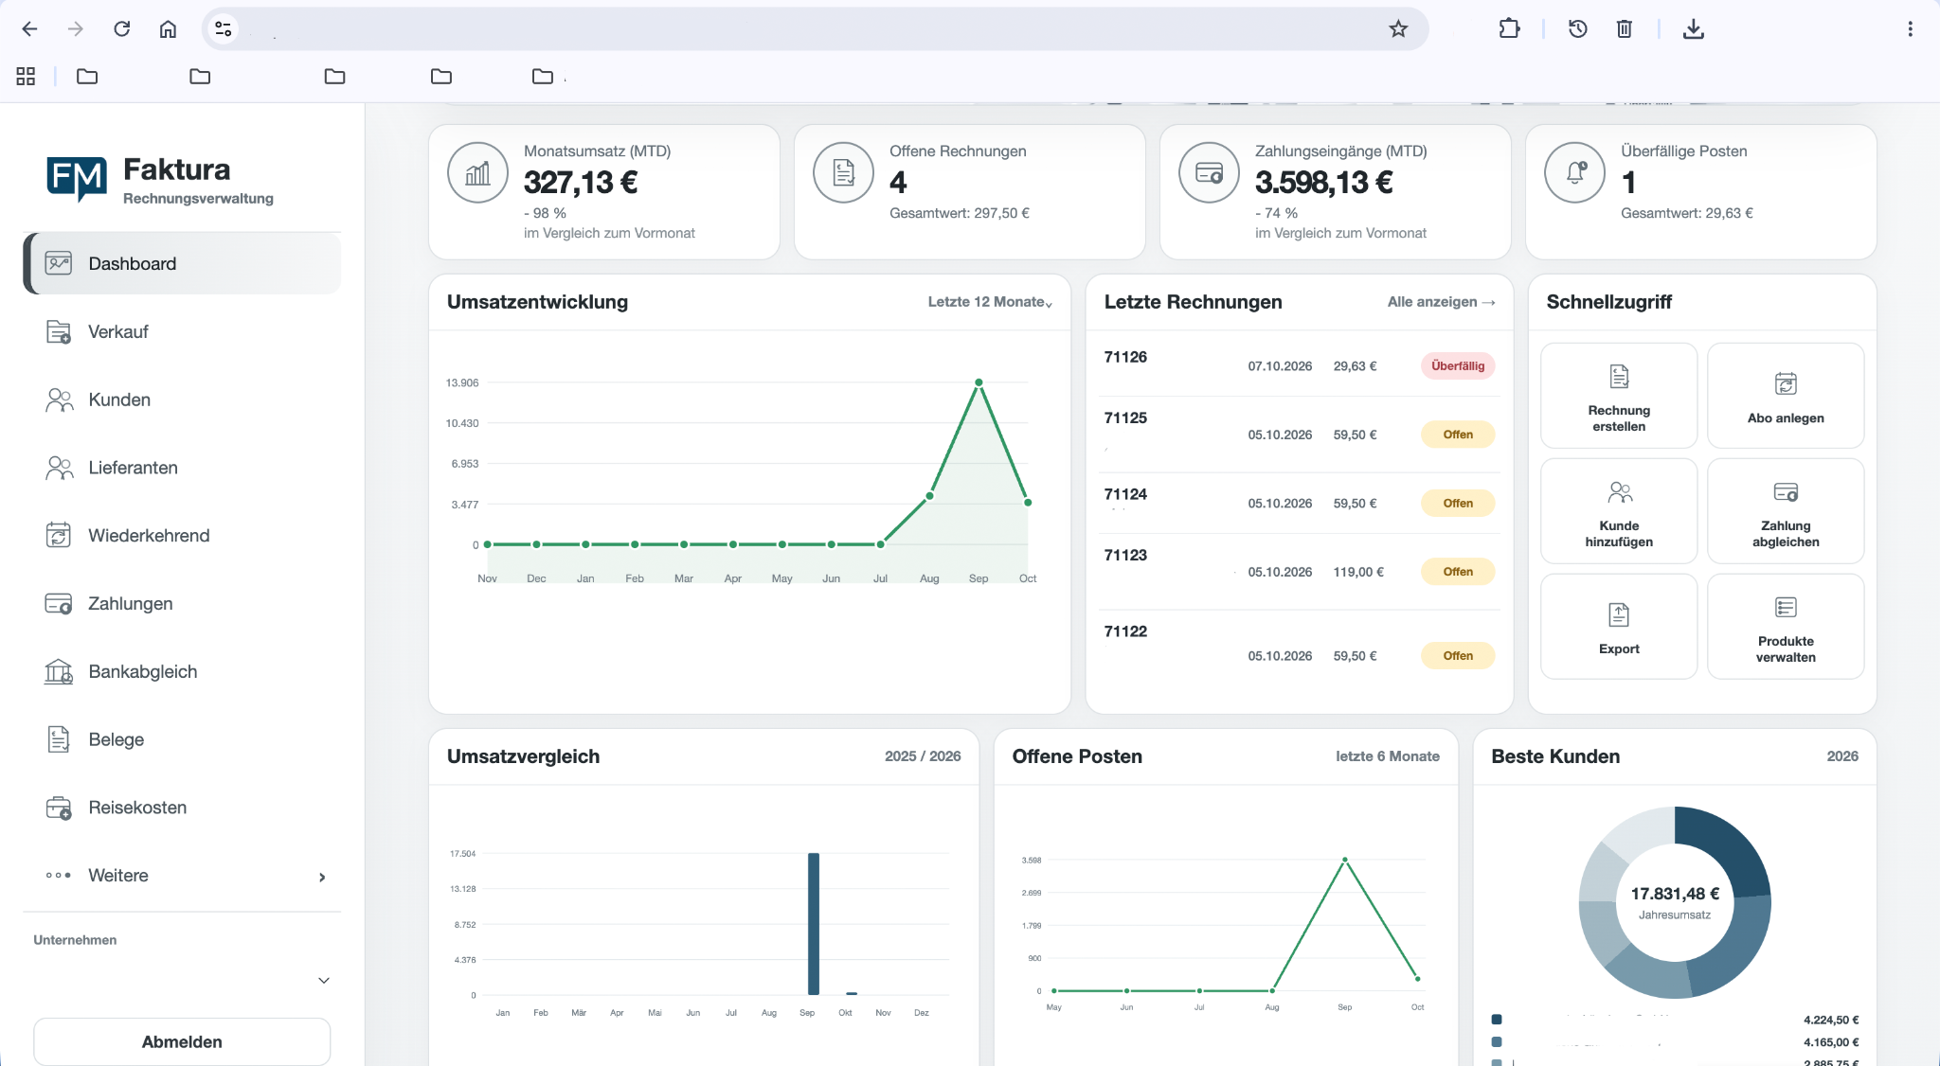Click Rechnung erstellen quick access tile

1619,396
